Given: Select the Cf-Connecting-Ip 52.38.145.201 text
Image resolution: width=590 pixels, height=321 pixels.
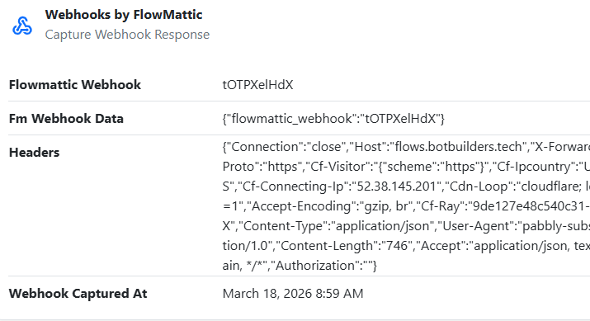Looking at the screenshot, I should (339, 186).
